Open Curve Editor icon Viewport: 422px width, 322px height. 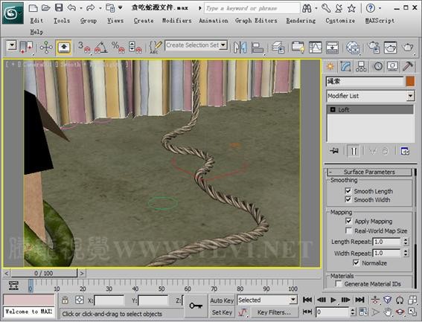[315, 48]
